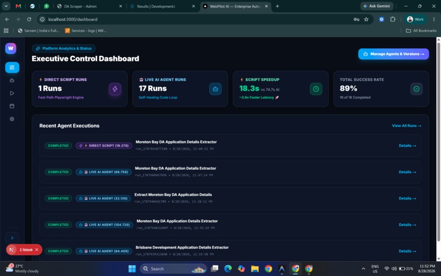Open a new browser tab

[277, 6]
